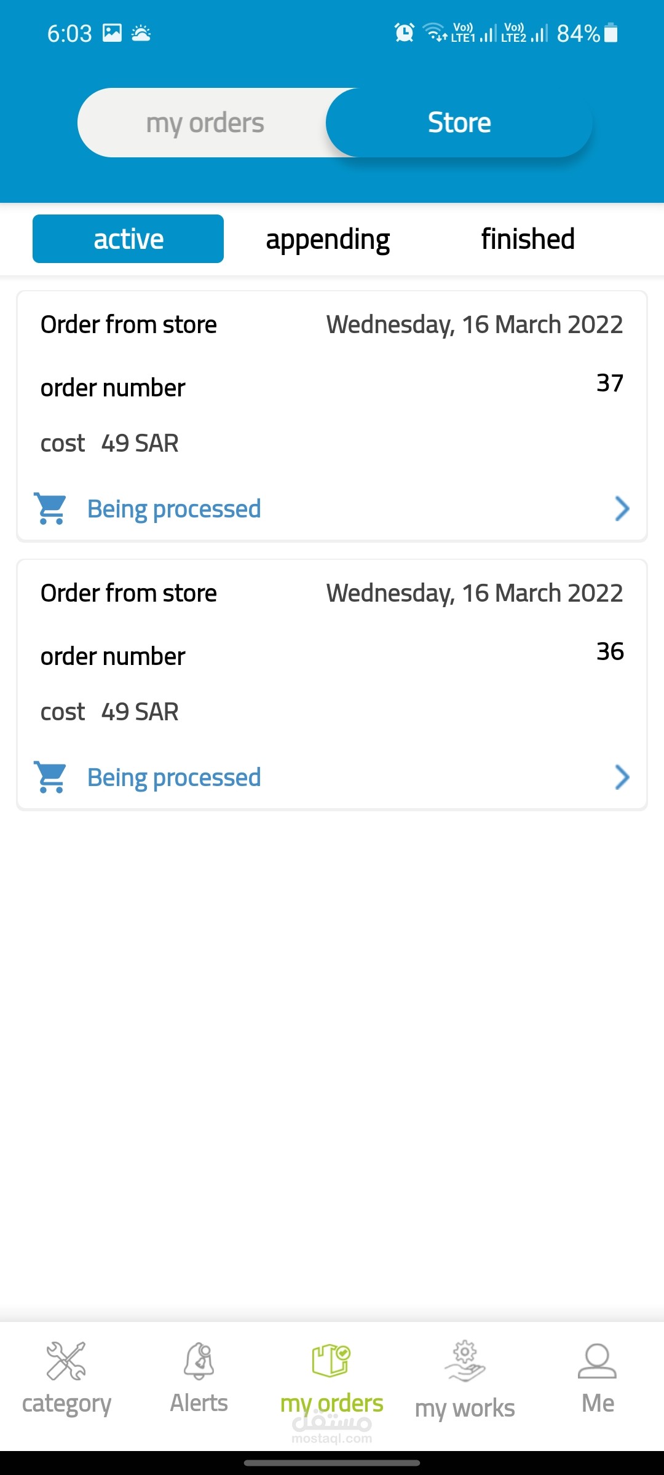Tap the battery status indicator

(611, 33)
